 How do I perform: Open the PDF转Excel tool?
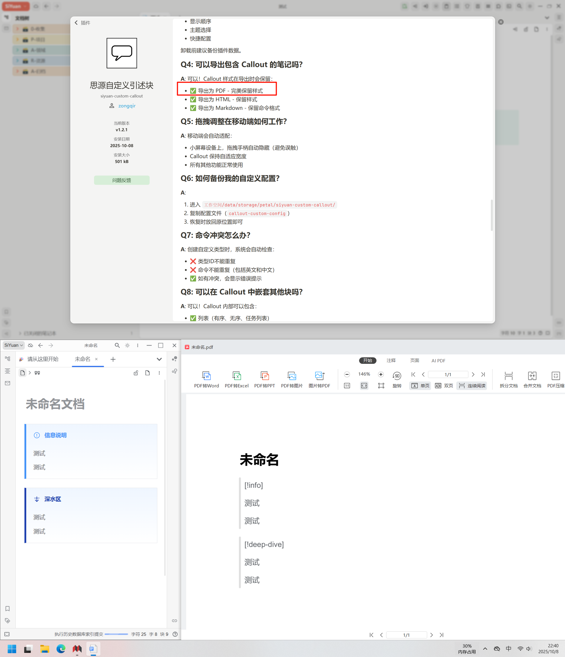tap(237, 379)
